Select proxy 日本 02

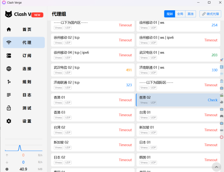click(93, 160)
